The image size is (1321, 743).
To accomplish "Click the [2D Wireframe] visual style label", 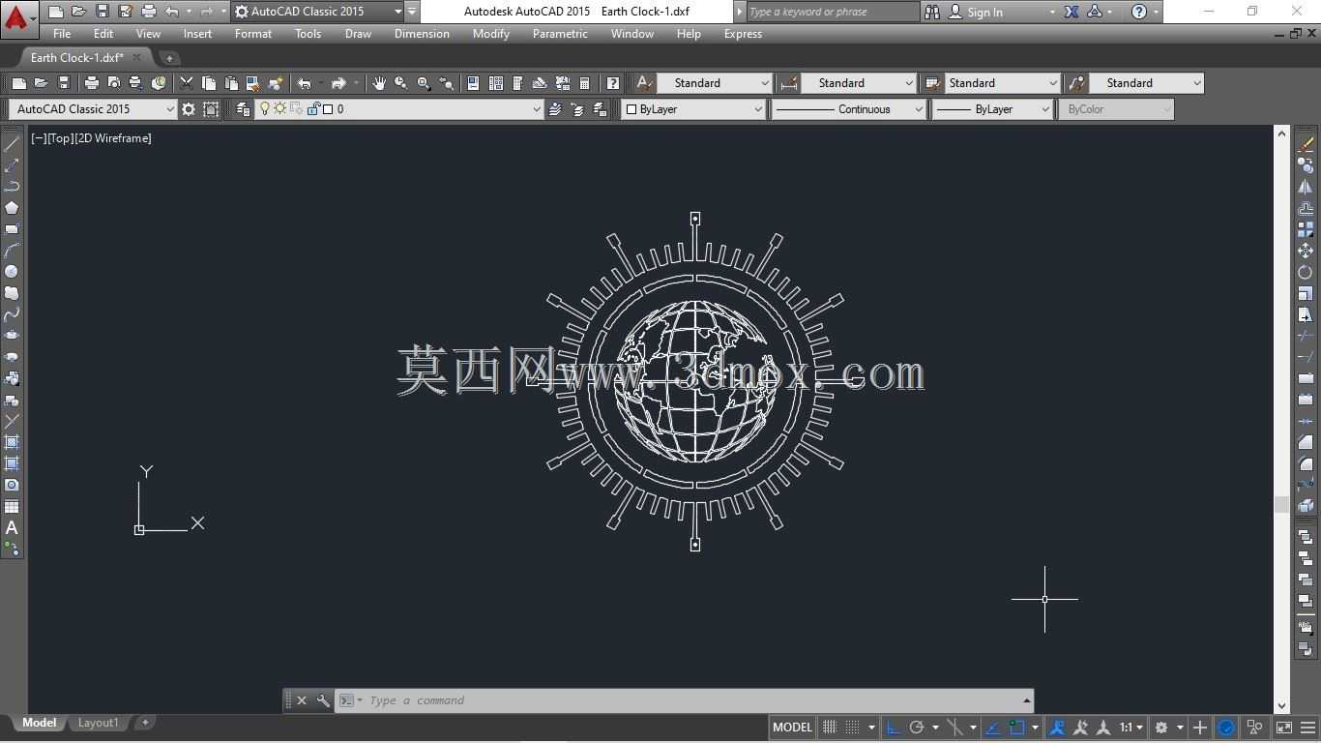I will tap(113, 138).
